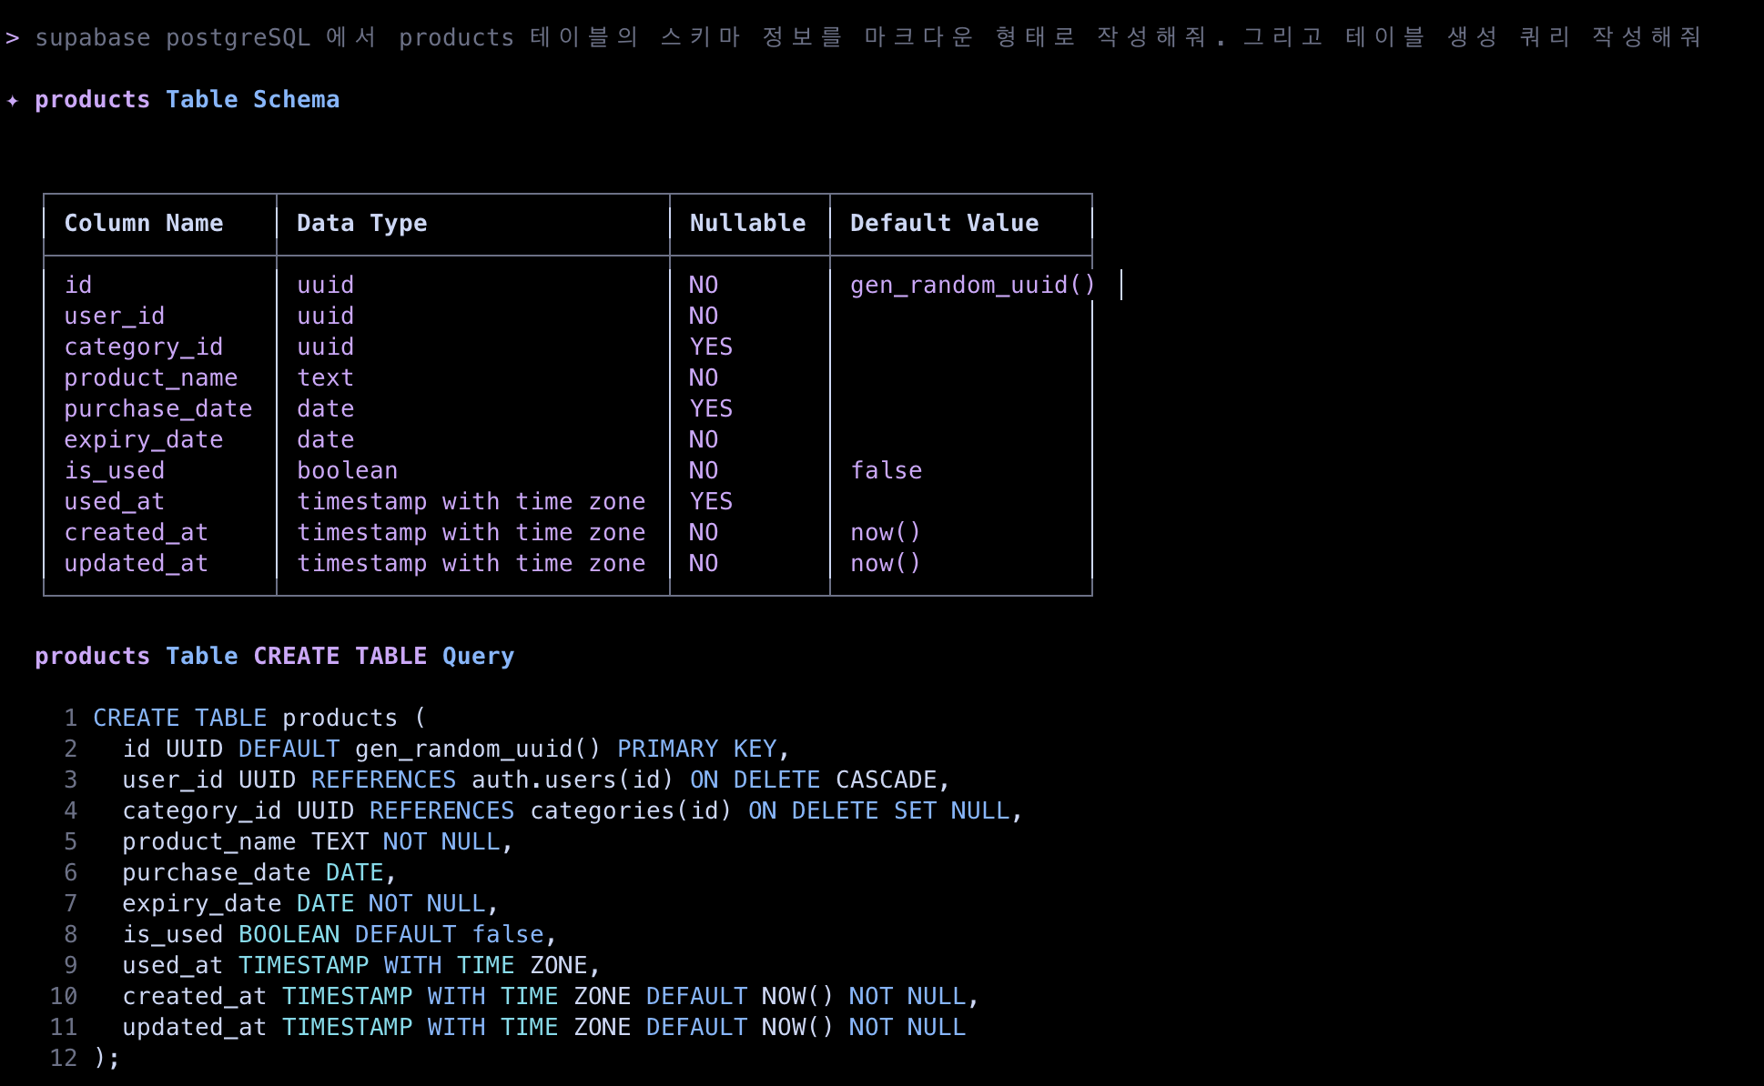This screenshot has height=1086, width=1764.
Task: Click the products Table CREATE TABLE Query heading
Action: point(274,657)
